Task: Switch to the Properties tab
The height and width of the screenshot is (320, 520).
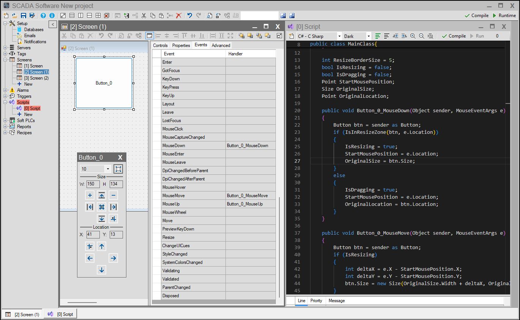Action: point(181,45)
